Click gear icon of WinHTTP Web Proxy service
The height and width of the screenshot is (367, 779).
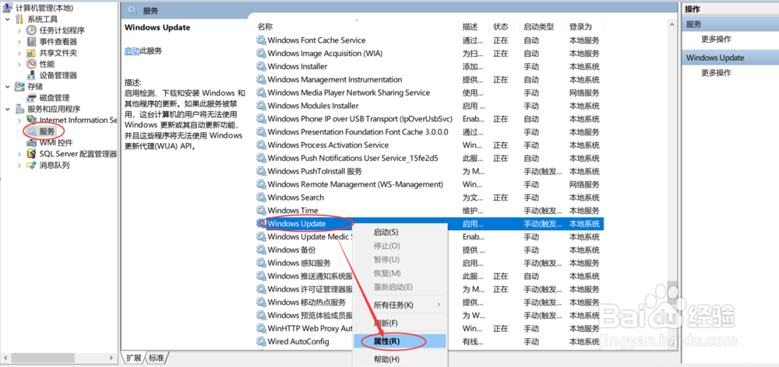(x=261, y=328)
